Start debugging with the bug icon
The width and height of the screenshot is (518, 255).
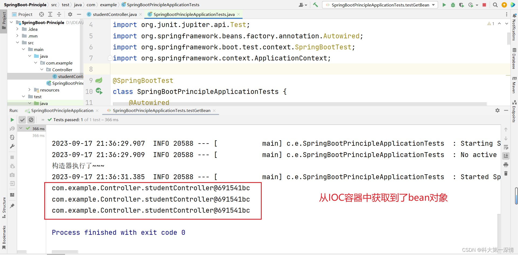pyautogui.click(x=453, y=5)
